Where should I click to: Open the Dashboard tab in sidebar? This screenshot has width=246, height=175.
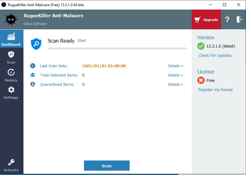click(11, 39)
